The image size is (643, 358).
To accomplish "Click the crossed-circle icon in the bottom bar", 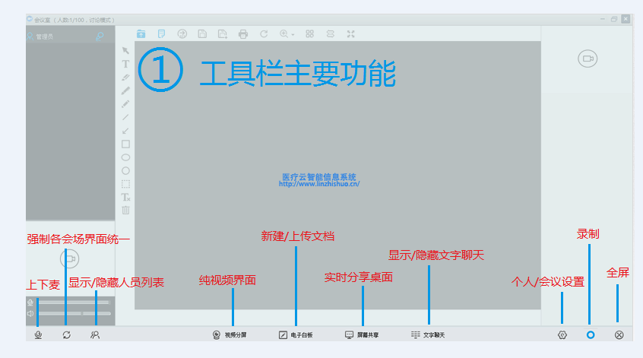I will 619,335.
